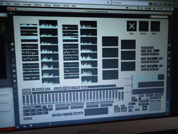Click the volume icon in macOS menu bar
The height and width of the screenshot is (134, 178).
(142, 8)
